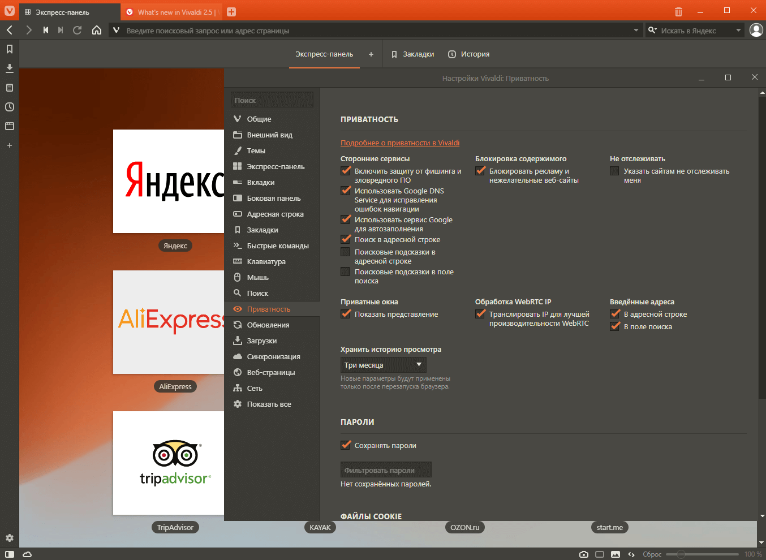Viewport: 766px width, 560px height.
Task: Open the Закладки tab on the start page
Action: [411, 54]
